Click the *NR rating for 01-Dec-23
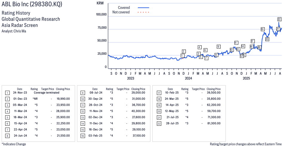285x146 pixels. pos(35,99)
